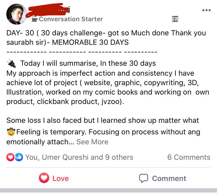The width and height of the screenshot is (217, 193).
Task: Open the 6 Comments thread
Action: click(x=189, y=157)
